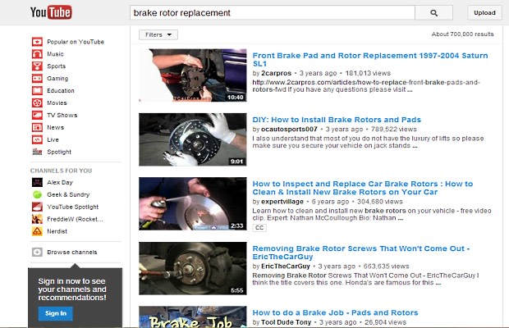The width and height of the screenshot is (509, 328).
Task: Open the Education category
Action: click(61, 91)
